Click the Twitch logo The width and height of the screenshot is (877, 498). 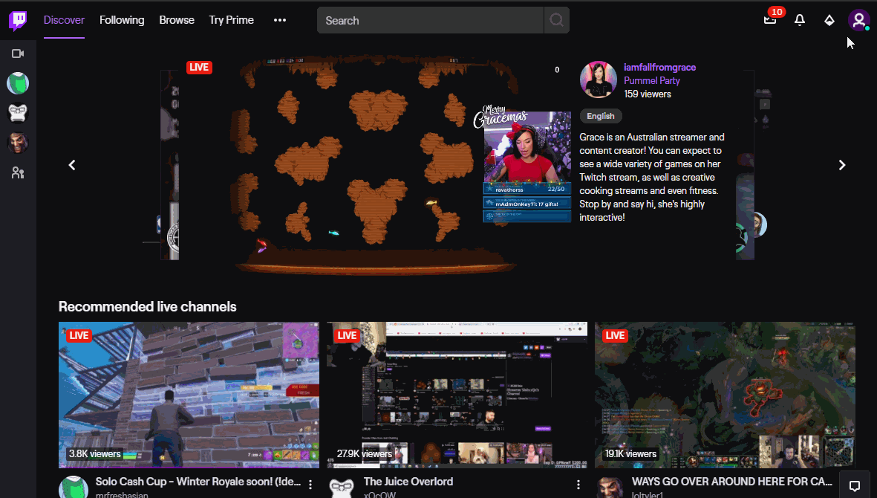click(16, 20)
